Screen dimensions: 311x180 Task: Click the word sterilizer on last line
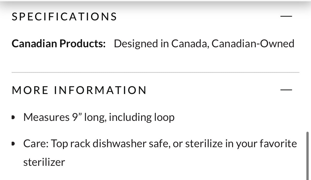point(44,162)
